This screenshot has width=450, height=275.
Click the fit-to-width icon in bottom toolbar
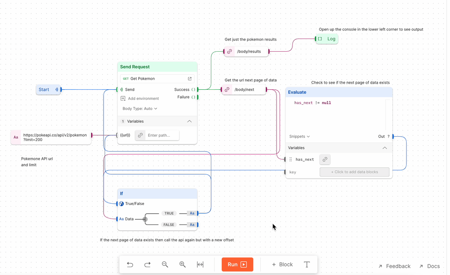[200, 264]
